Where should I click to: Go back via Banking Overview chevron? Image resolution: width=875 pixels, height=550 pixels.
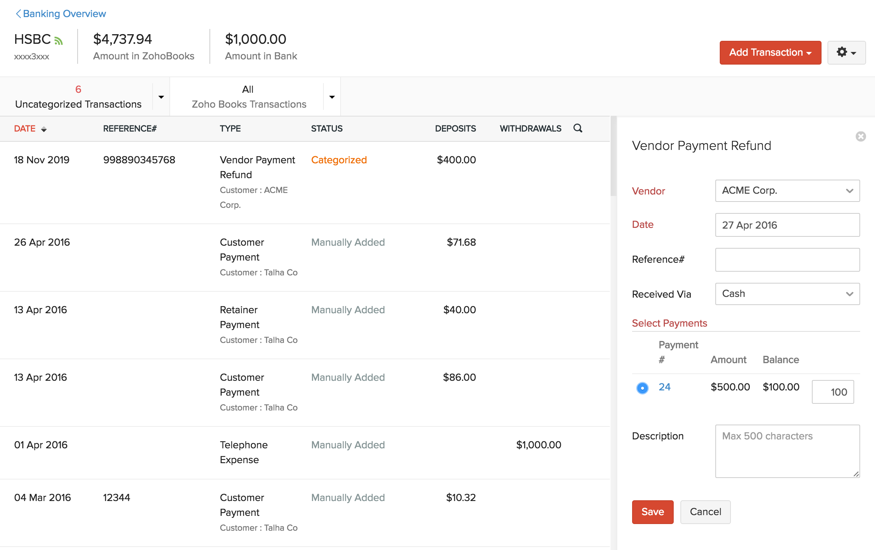18,14
